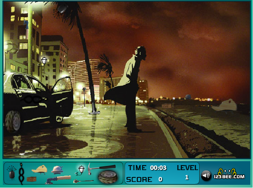Click the LEVEL 1 indicator
The height and width of the screenshot is (188, 253).
coord(187,172)
